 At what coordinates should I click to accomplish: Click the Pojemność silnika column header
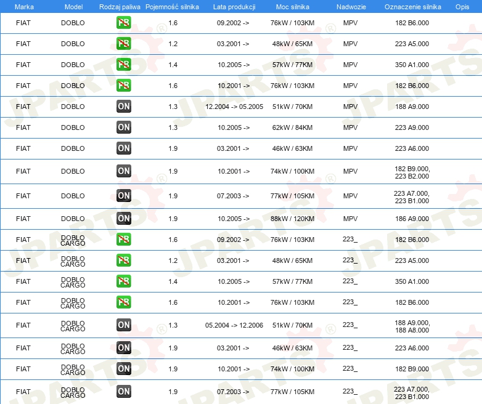(172, 7)
